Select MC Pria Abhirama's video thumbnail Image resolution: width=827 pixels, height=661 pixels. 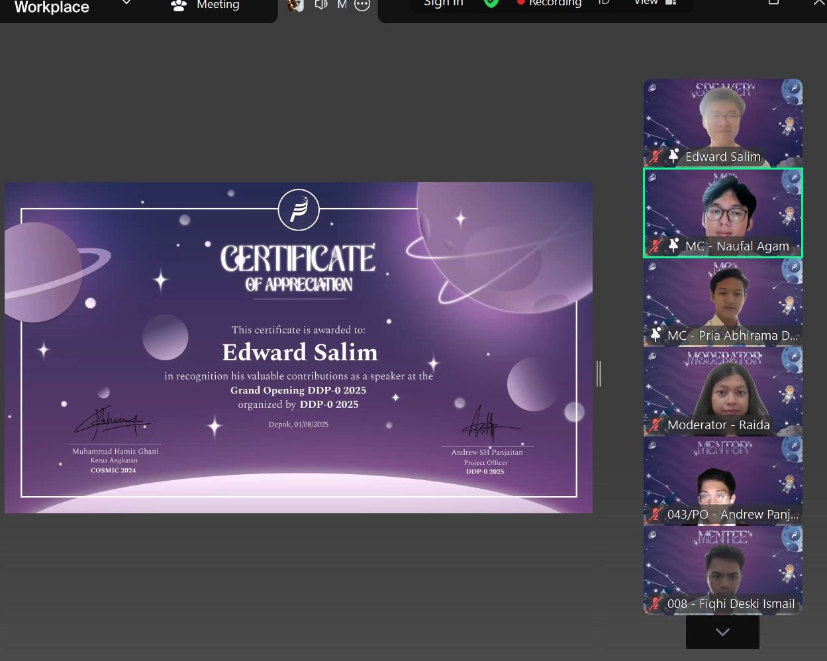pos(723,303)
